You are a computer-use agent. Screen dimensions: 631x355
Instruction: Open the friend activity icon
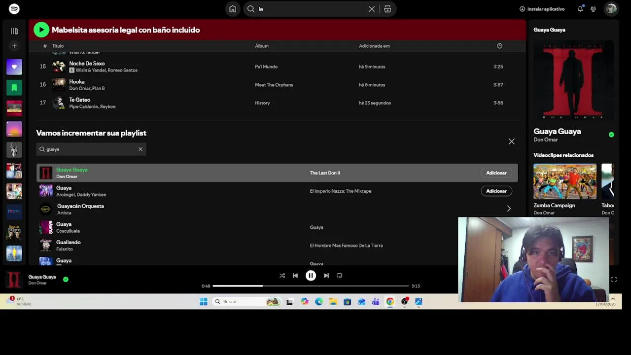(593, 9)
